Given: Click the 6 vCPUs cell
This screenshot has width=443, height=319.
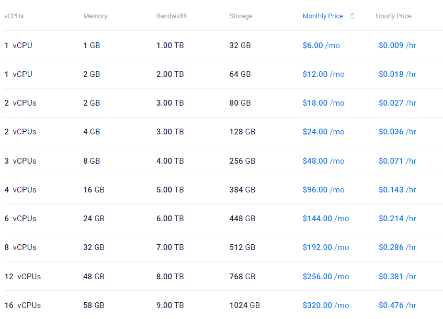Looking at the screenshot, I should (x=20, y=219).
